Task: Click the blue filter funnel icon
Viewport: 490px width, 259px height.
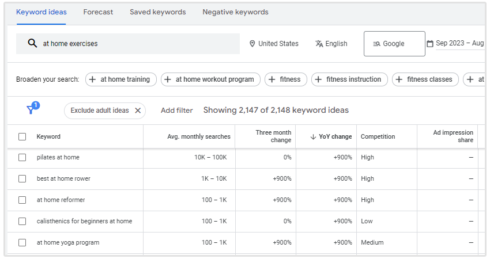Action: click(31, 110)
